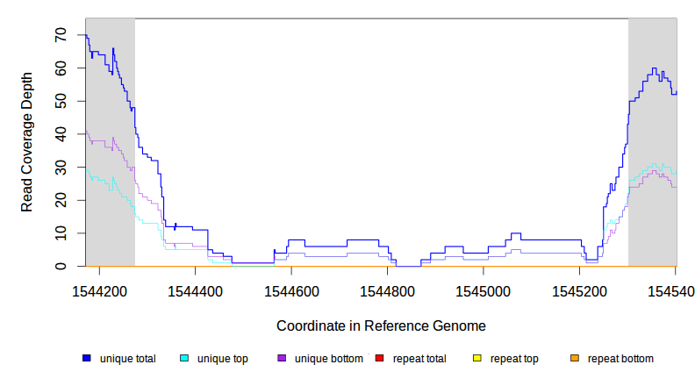Click the orange repeat bottom legend swatch
695x379 pixels.
tap(575, 359)
